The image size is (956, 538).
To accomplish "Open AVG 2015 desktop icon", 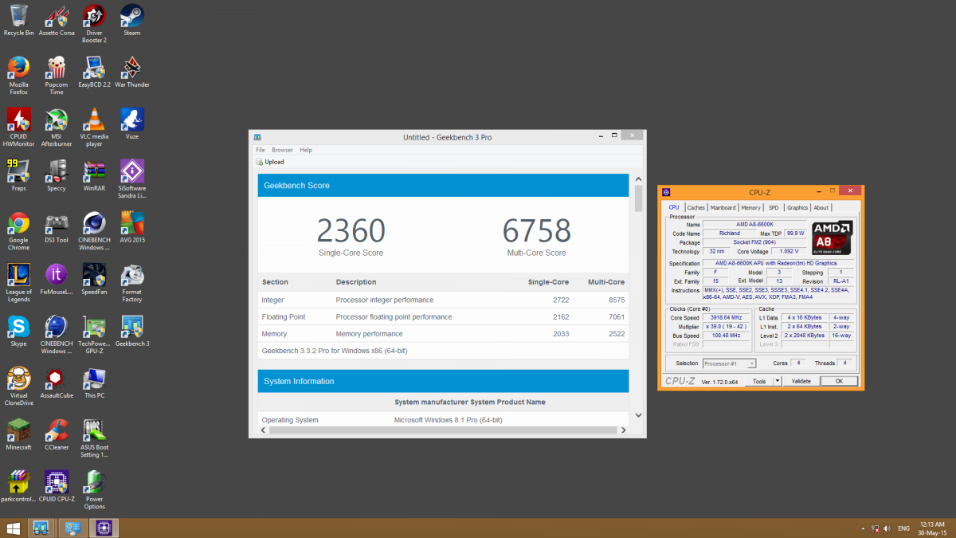I will (132, 228).
